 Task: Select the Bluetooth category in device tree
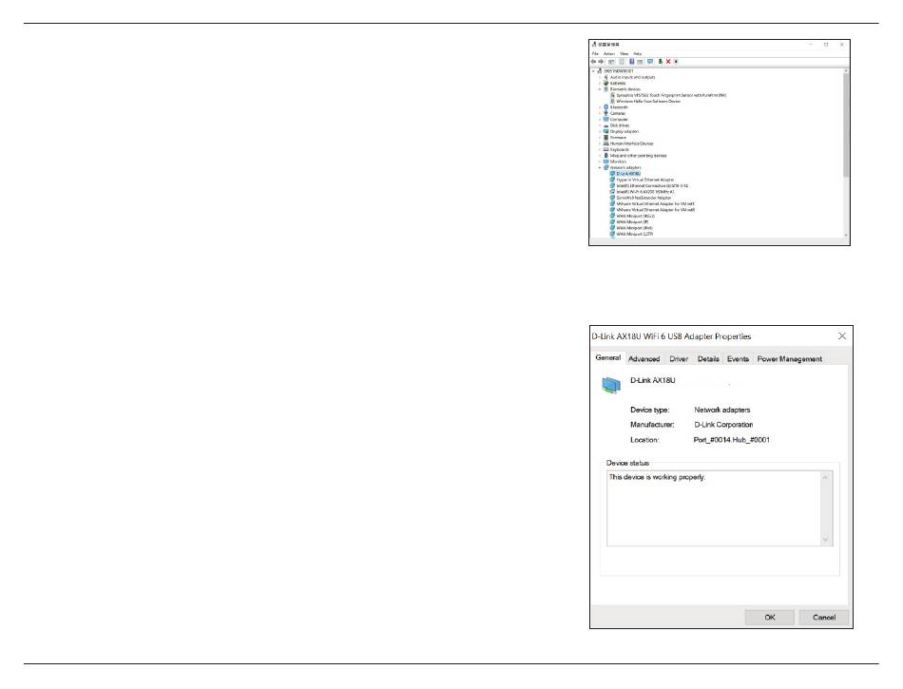pyautogui.click(x=619, y=107)
